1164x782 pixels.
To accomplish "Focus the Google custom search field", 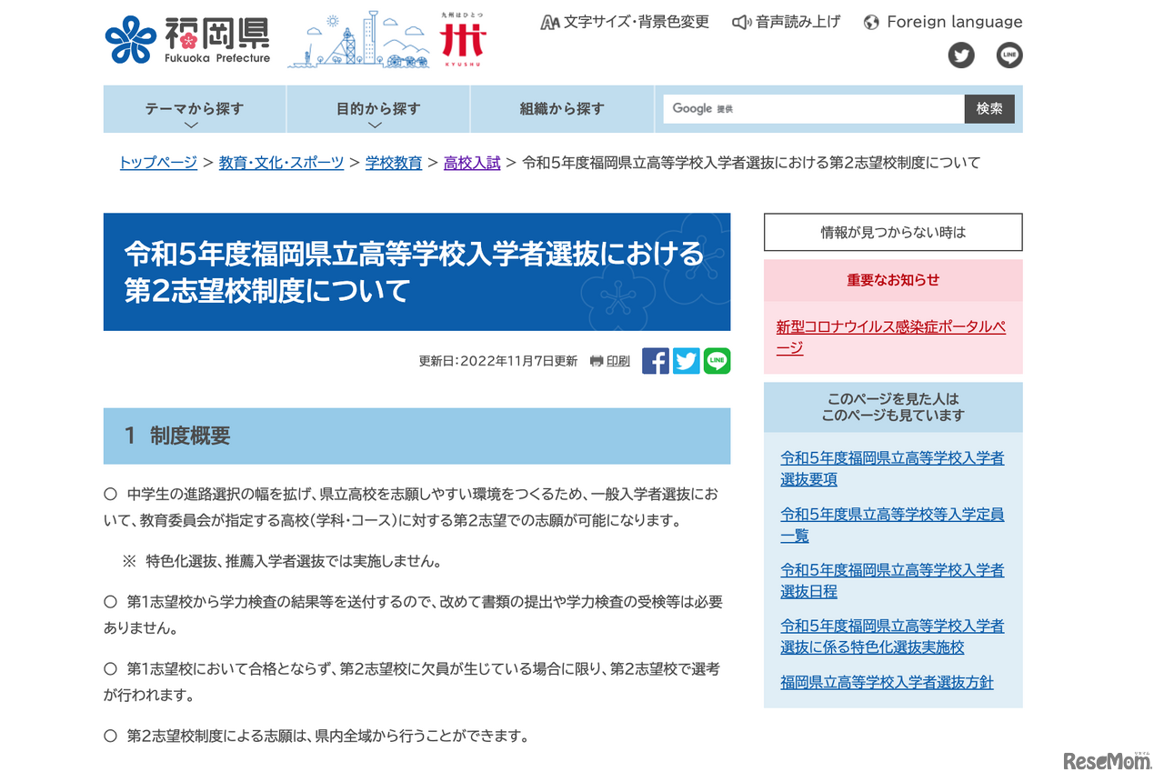I will (x=814, y=109).
